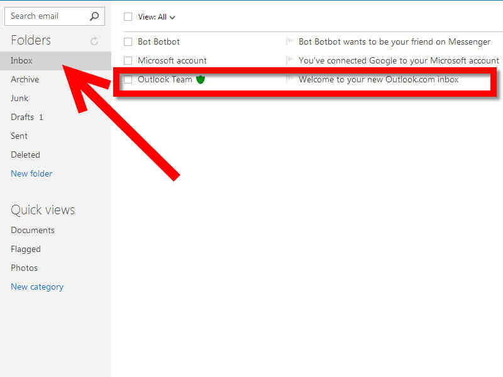Click the New category link
The width and height of the screenshot is (503, 377).
(x=37, y=287)
